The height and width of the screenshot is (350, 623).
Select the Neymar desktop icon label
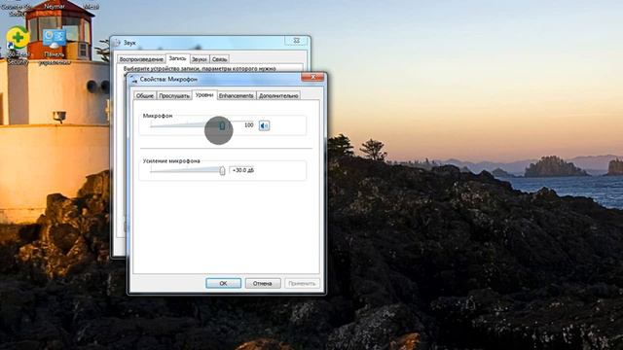[55, 6]
